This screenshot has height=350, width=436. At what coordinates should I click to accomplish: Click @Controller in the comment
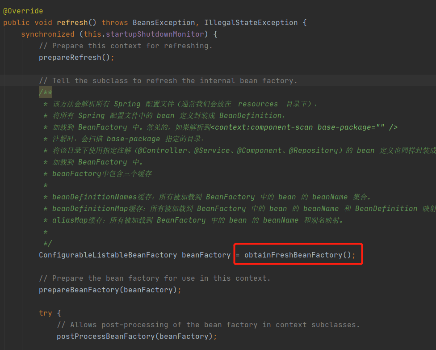[163, 151]
